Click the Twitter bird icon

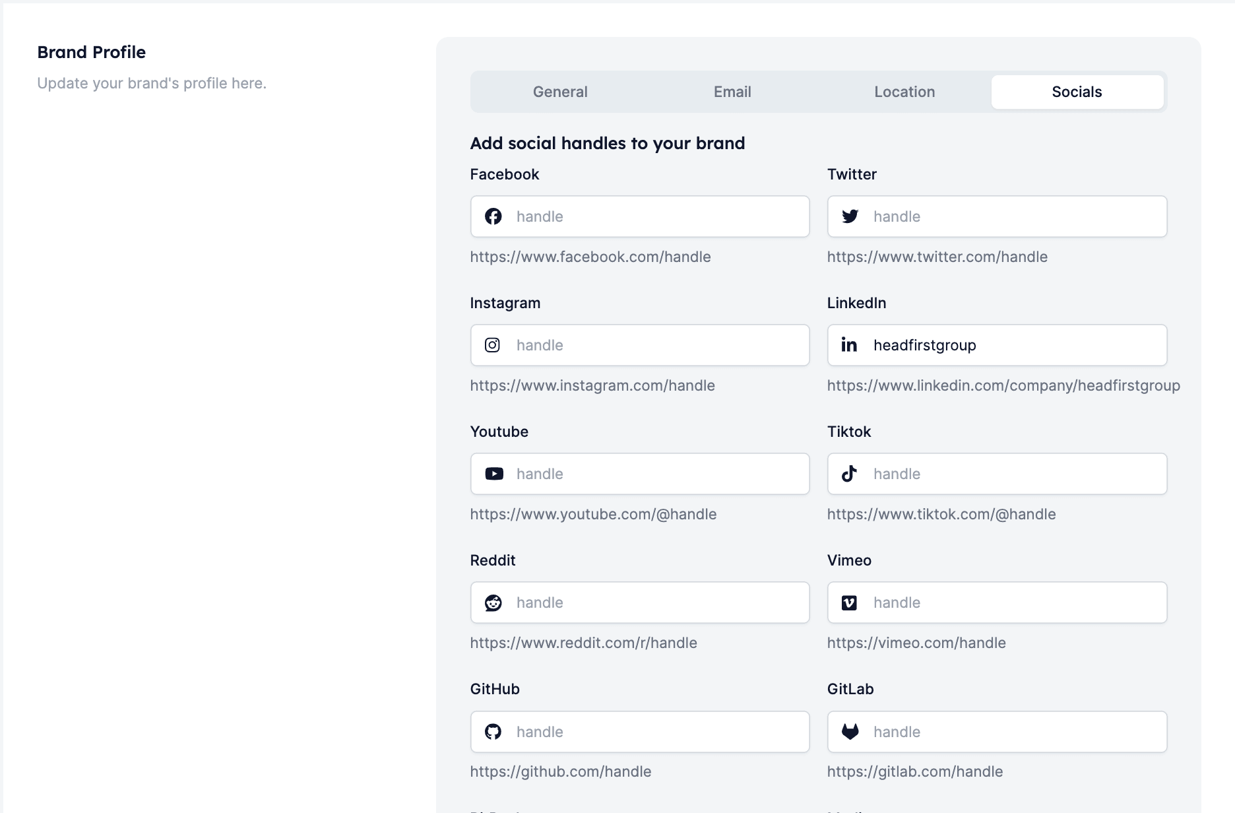click(850, 216)
